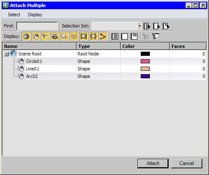The width and height of the screenshot is (209, 175).
Task: Click the Display Helpers filter icon
Action: 65,37
